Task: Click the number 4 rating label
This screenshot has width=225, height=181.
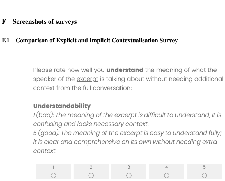Action: (x=166, y=167)
